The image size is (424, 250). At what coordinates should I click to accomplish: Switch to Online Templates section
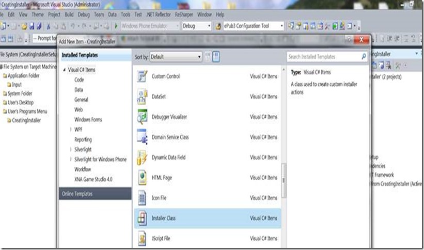(x=77, y=194)
